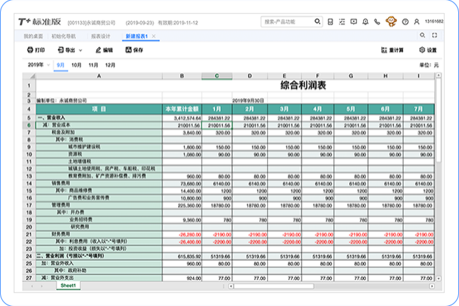
Task: Close the 新建报表1 tab
Action: [x=154, y=37]
